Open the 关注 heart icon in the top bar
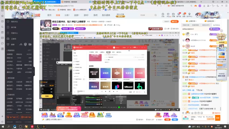The height and width of the screenshot is (129, 229). [x=168, y=15]
